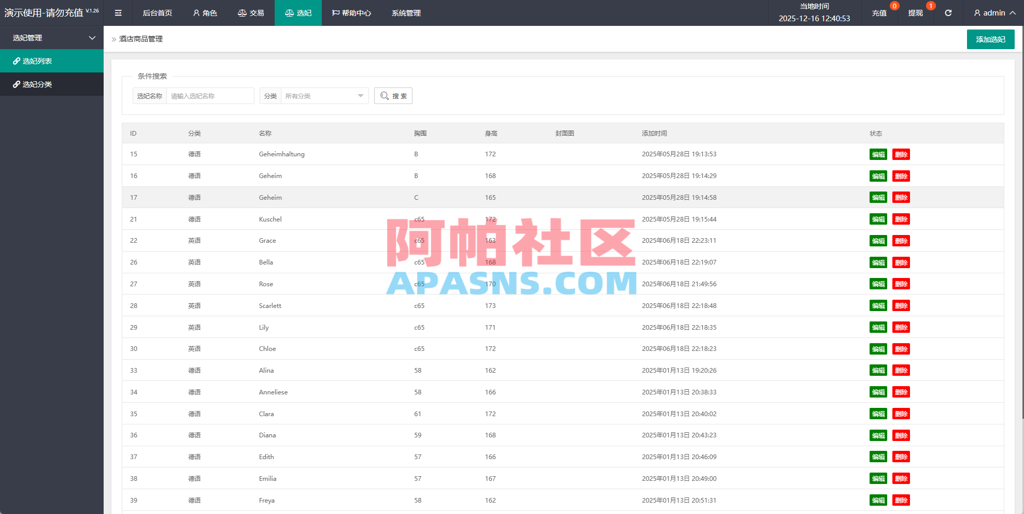1024x514 pixels.
Task: Open the 充值 recharge notifications
Action: coord(879,13)
